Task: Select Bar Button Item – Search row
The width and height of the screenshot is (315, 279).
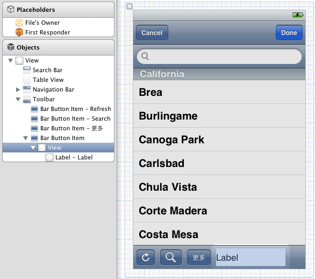Action: (x=58, y=118)
